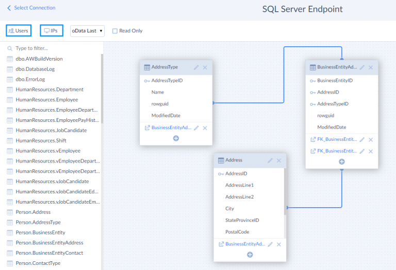The width and height of the screenshot is (396, 270).
Task: Click plus icon under BusinessEntityAddress table
Action: coord(341,161)
